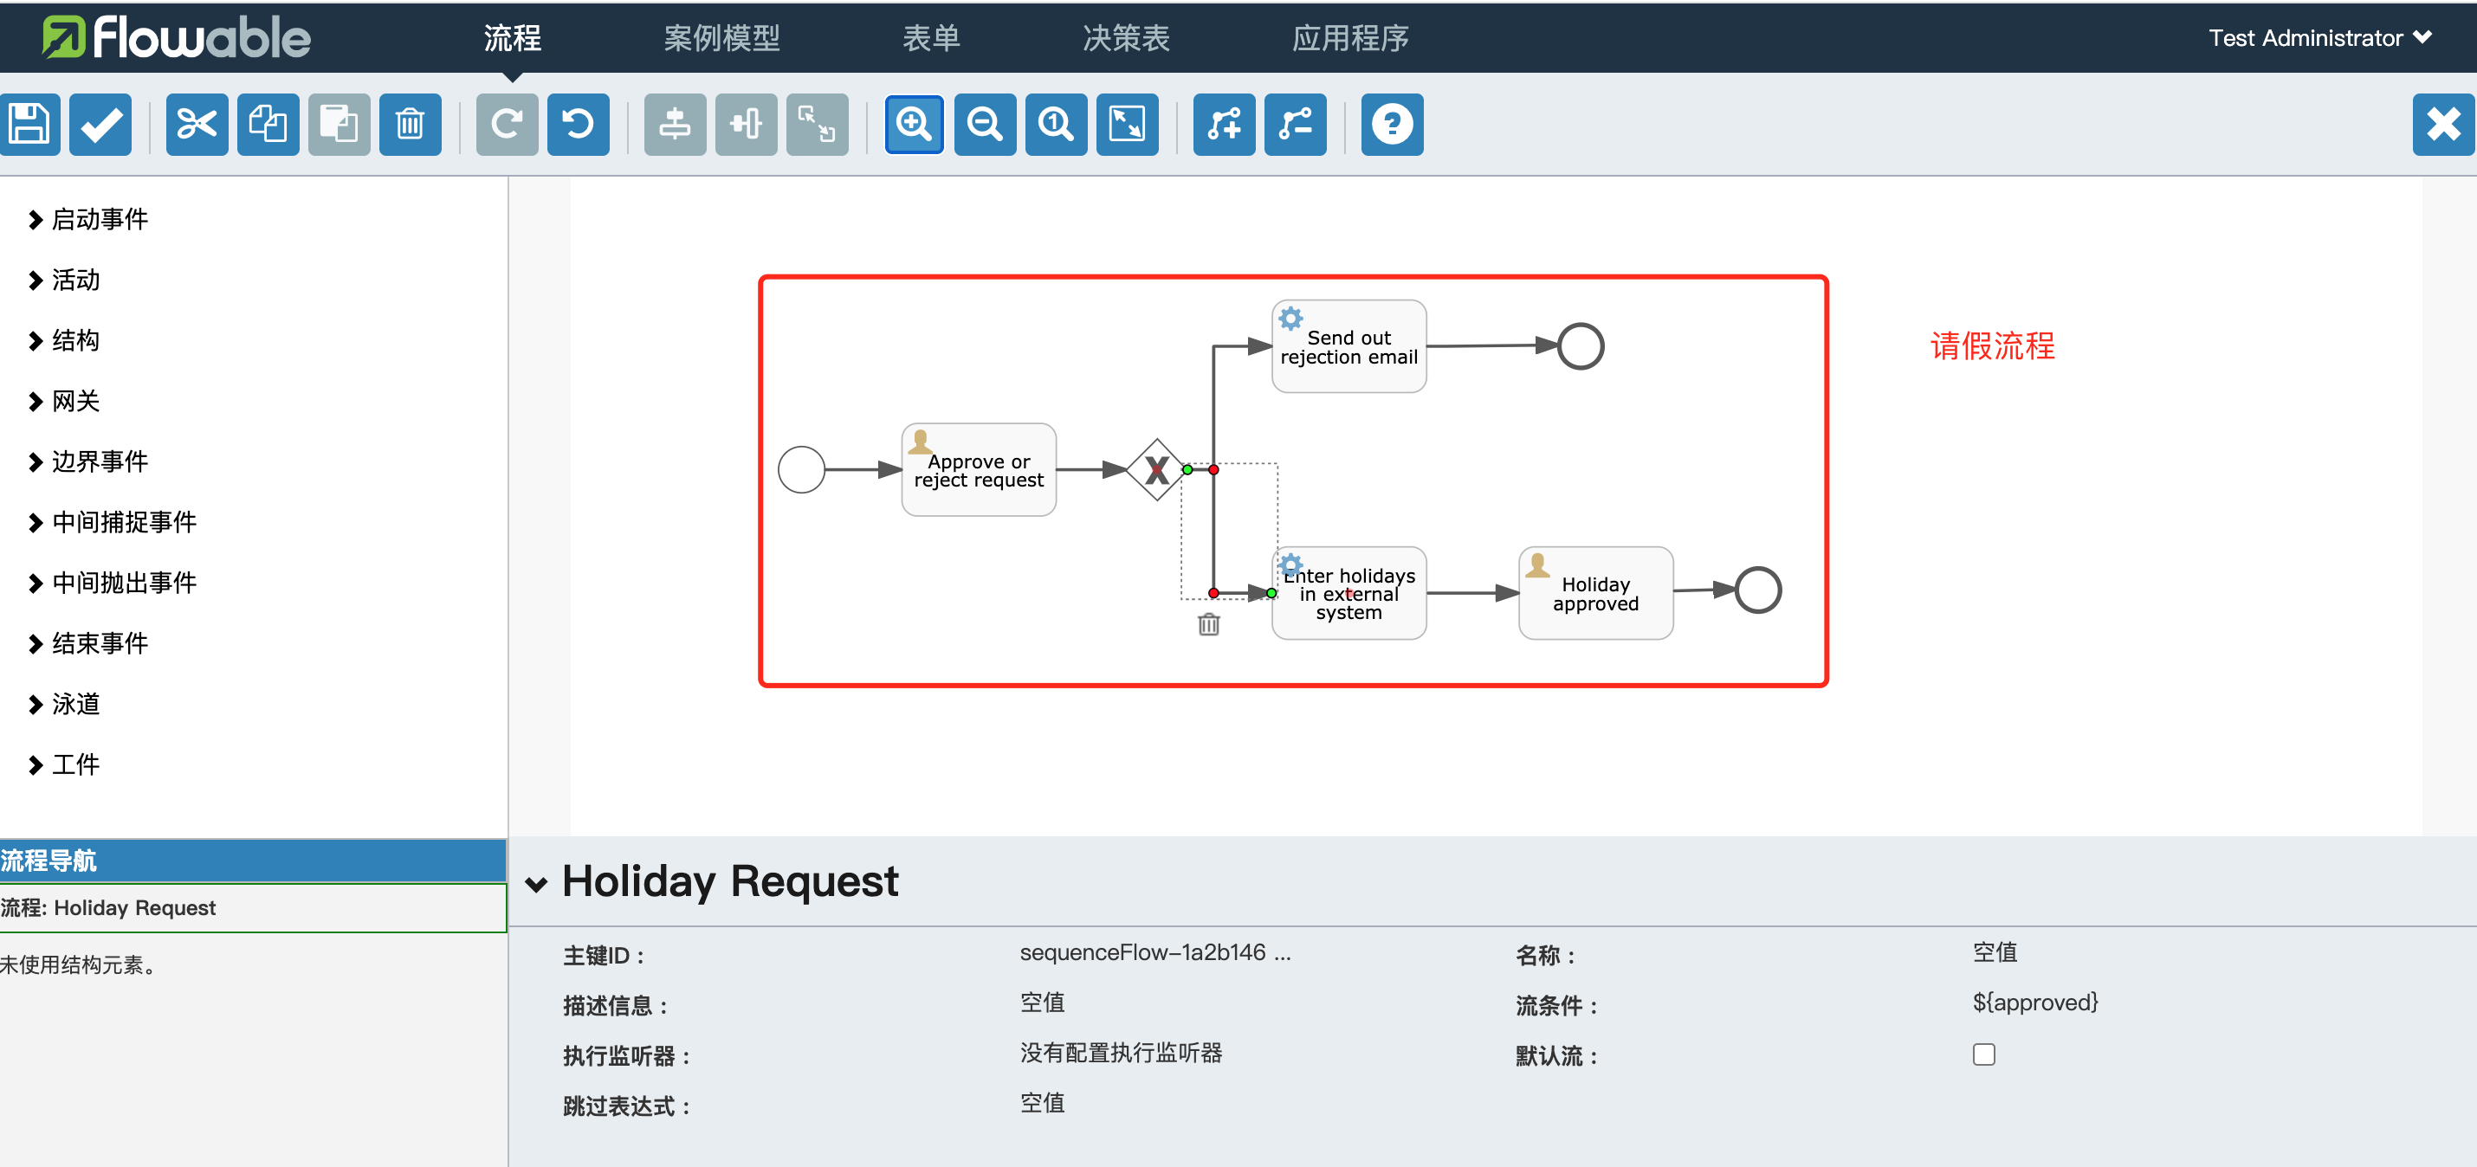Screen dimensions: 2477x1167
Task: Click the Flowable logo
Action: tap(176, 37)
